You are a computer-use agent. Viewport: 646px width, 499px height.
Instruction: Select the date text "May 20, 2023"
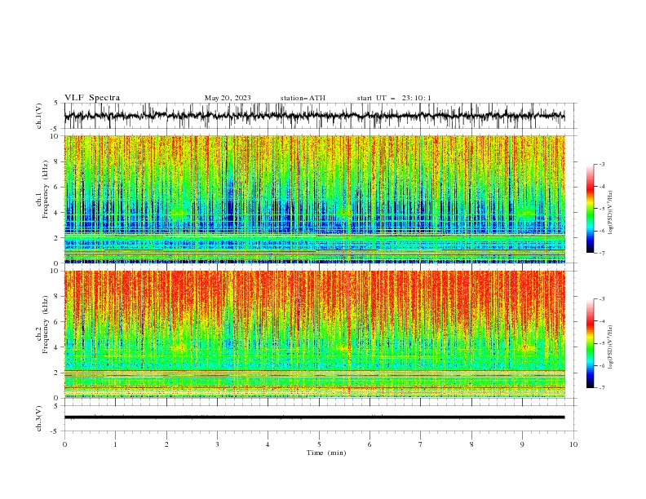pyautogui.click(x=228, y=98)
